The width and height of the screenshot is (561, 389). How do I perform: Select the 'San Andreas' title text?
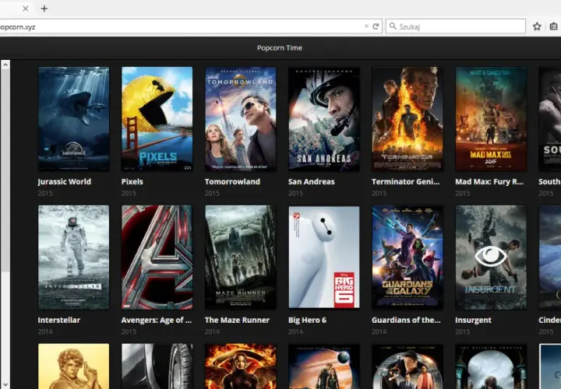tap(311, 181)
